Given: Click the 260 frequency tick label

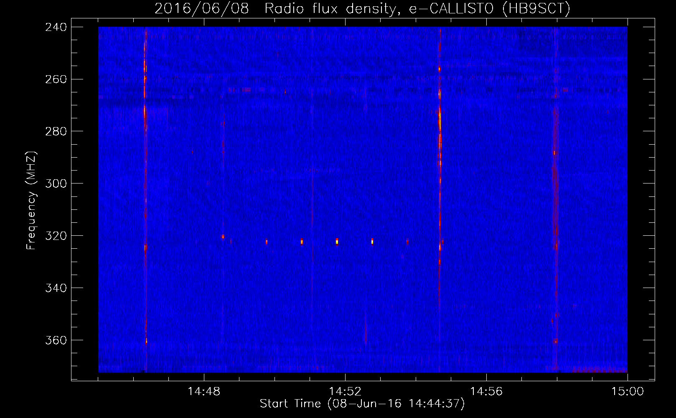Looking at the screenshot, I should pos(56,79).
